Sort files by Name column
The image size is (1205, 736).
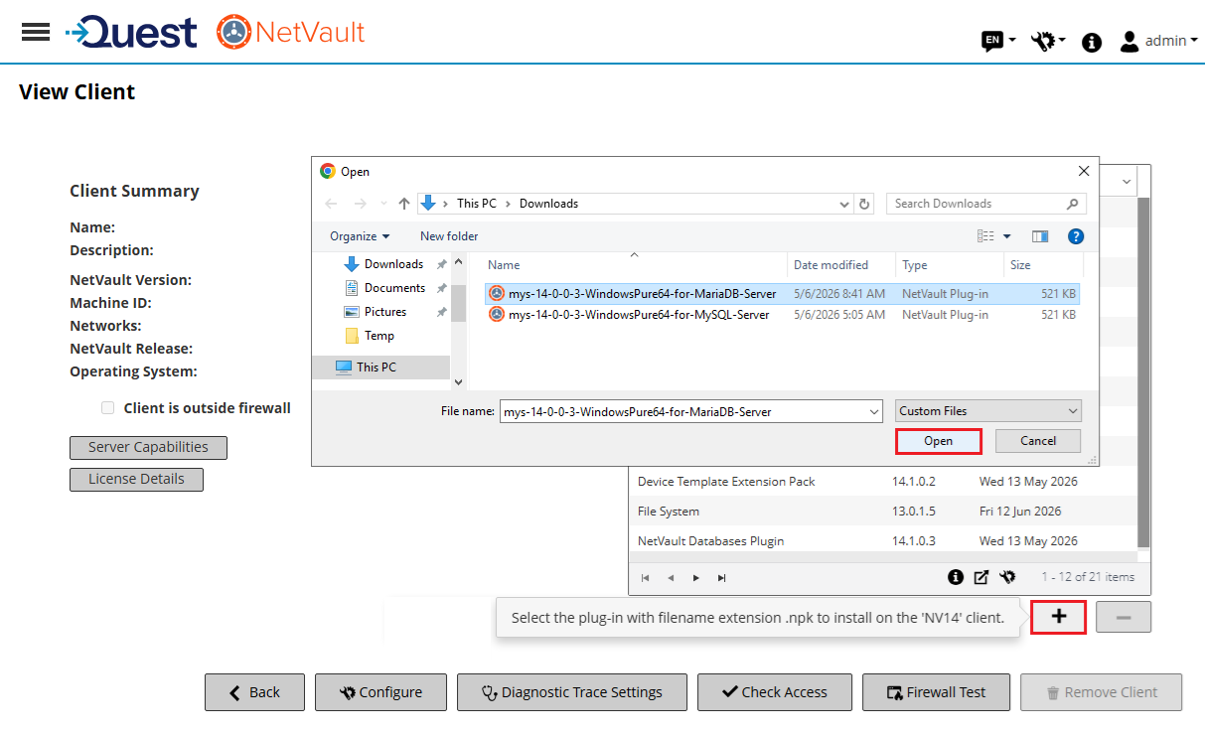[x=634, y=265]
